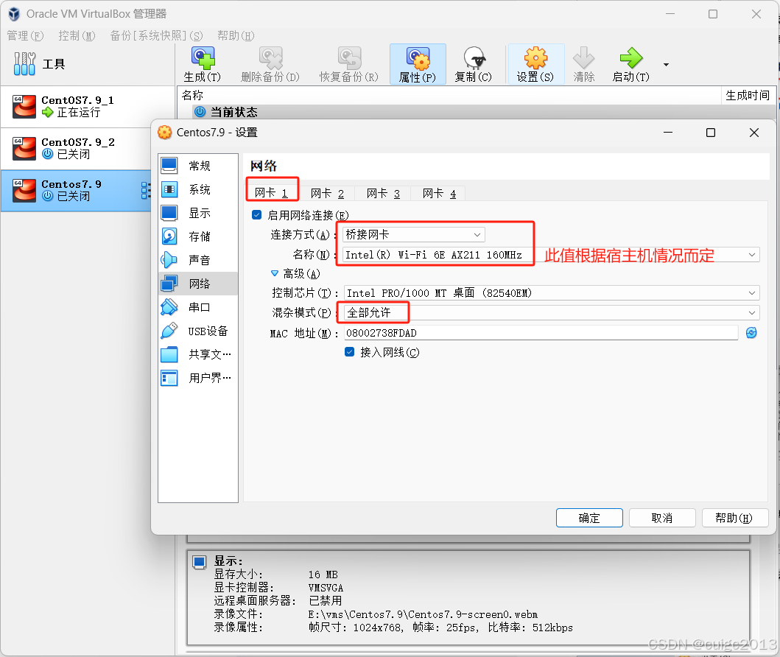The width and height of the screenshot is (780, 657).
Task: Click 显卡控制器 value VMSVGA
Action: pos(326,588)
